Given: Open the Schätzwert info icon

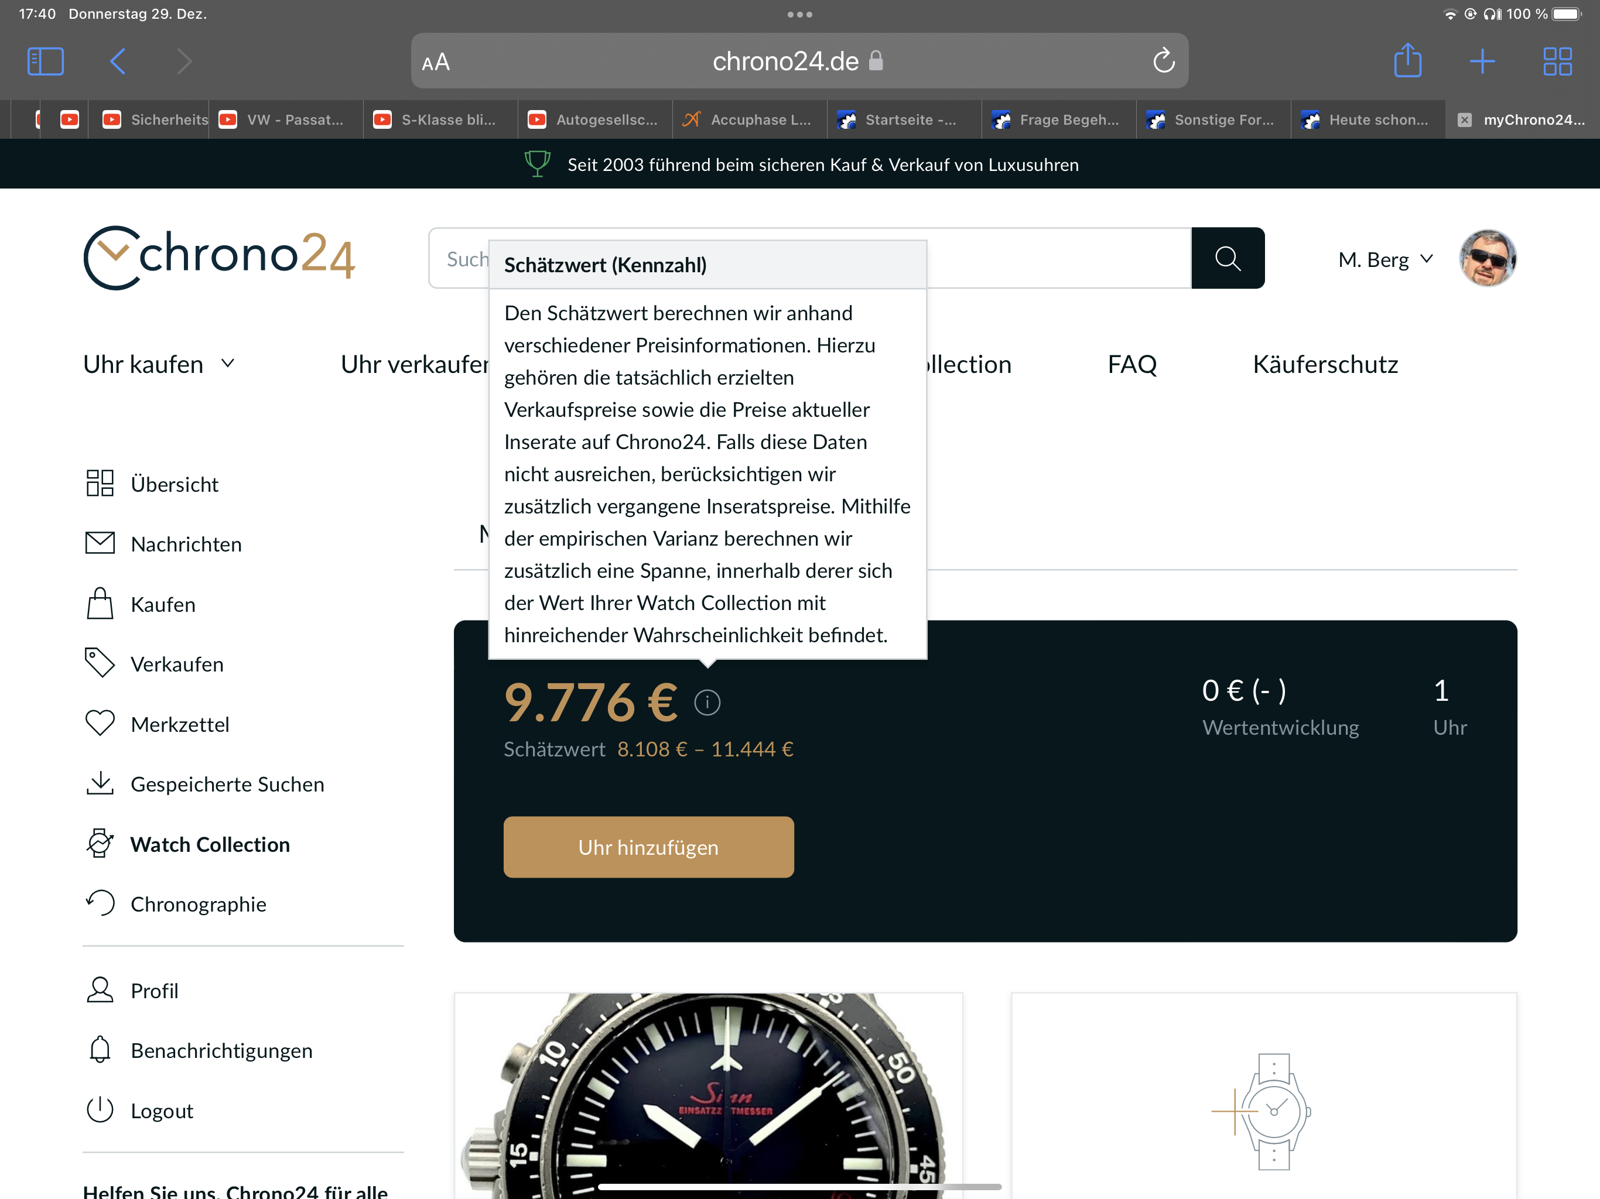Looking at the screenshot, I should (x=707, y=702).
